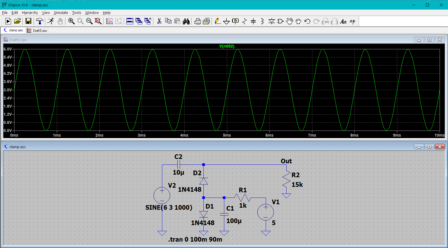Open the File menu
This screenshot has height=248, width=448.
pyautogui.click(x=5, y=12)
